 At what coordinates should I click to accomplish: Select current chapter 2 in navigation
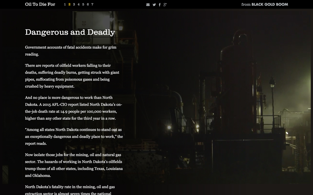(70, 4)
